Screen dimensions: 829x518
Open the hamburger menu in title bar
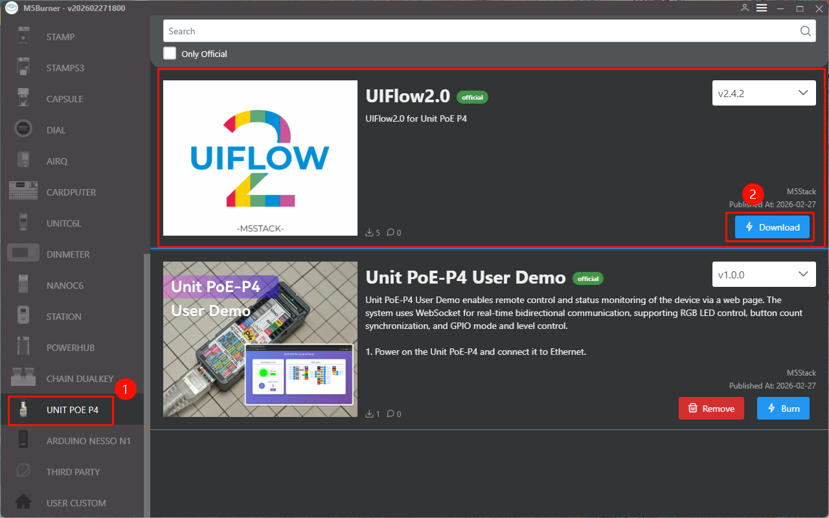(x=762, y=8)
